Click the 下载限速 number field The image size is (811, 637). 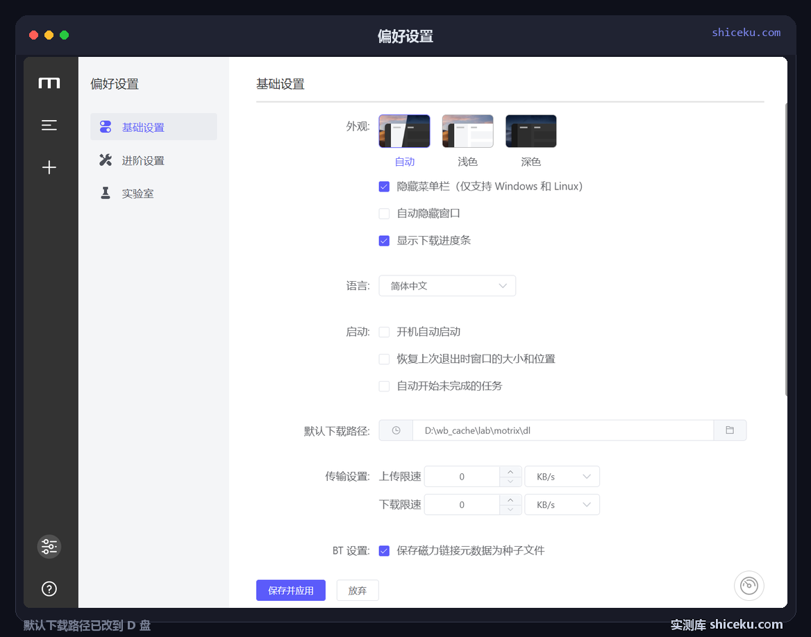(x=462, y=504)
